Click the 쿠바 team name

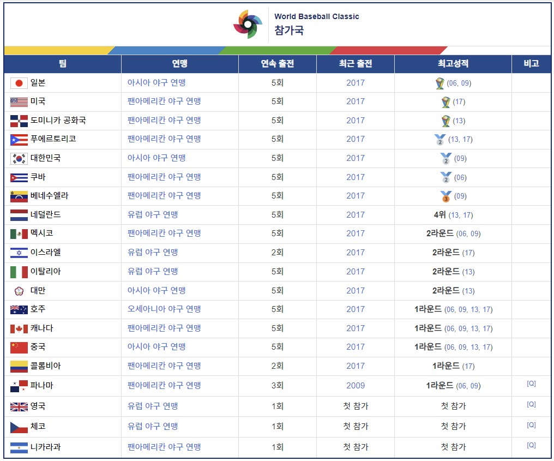coord(38,177)
